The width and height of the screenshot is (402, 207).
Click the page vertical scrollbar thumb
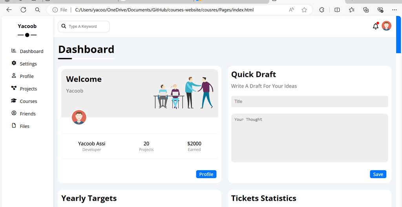[399, 34]
